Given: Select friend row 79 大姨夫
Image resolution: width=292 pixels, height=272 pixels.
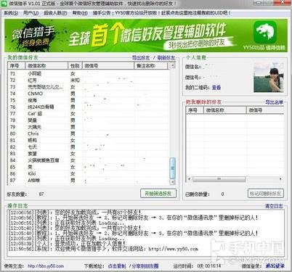Looking at the screenshot, I should click(x=89, y=127).
